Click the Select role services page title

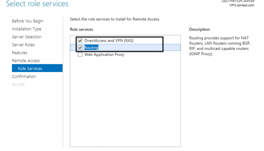pos(37,4)
